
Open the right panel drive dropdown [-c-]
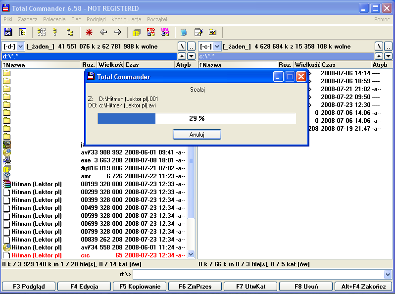pyautogui.click(x=210, y=47)
